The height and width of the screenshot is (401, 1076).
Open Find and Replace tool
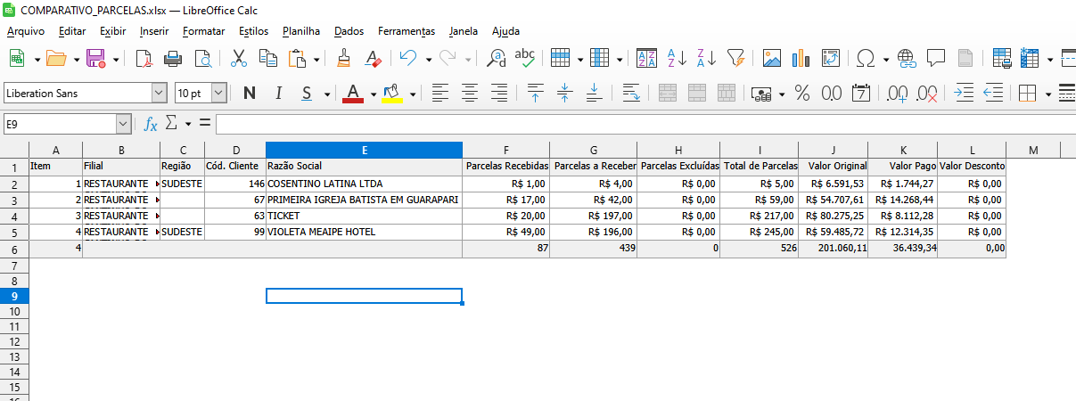[496, 59]
